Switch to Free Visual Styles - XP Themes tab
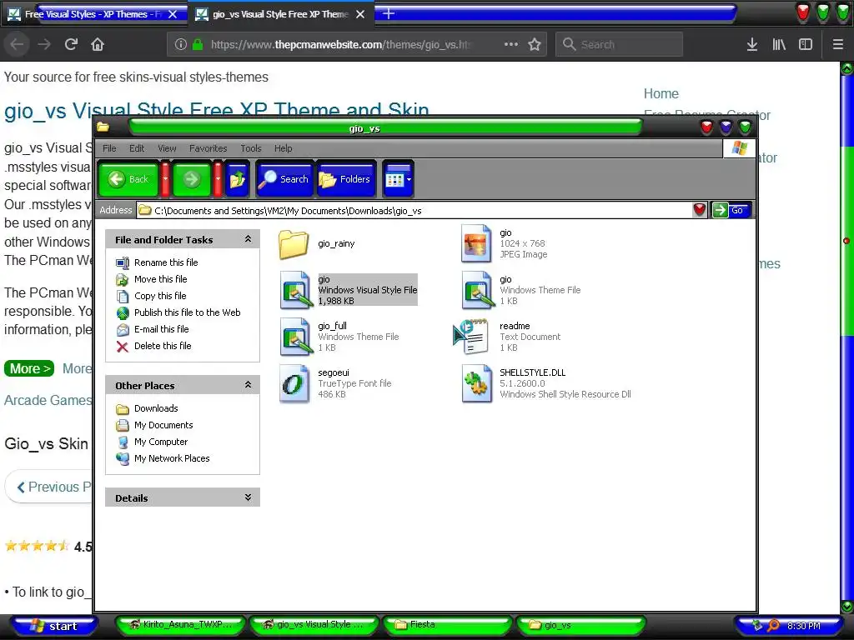 click(93, 14)
